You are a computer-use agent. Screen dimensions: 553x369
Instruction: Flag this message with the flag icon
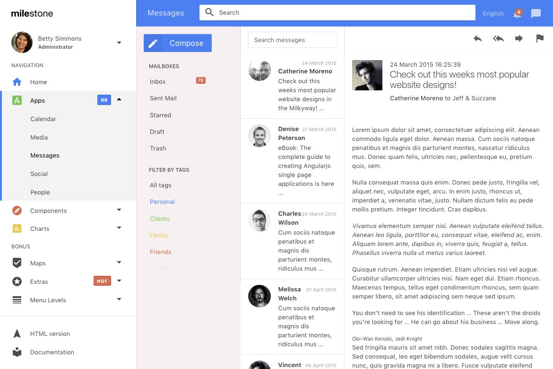pyautogui.click(x=540, y=38)
